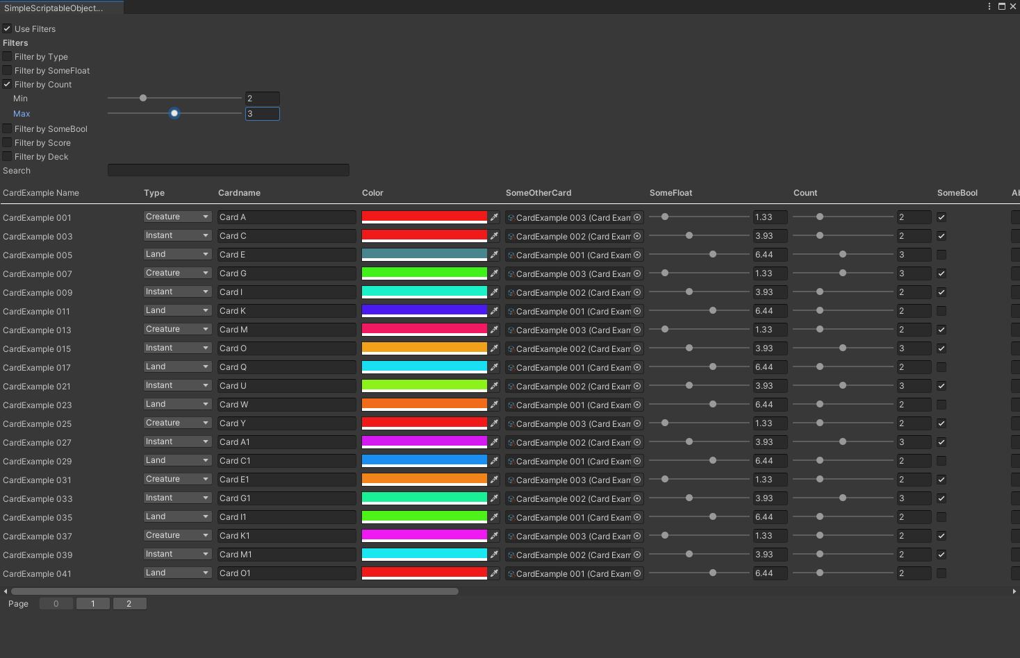Expand the Land type dropdown for CardExample 011
The image size is (1020, 658).
pos(177,310)
